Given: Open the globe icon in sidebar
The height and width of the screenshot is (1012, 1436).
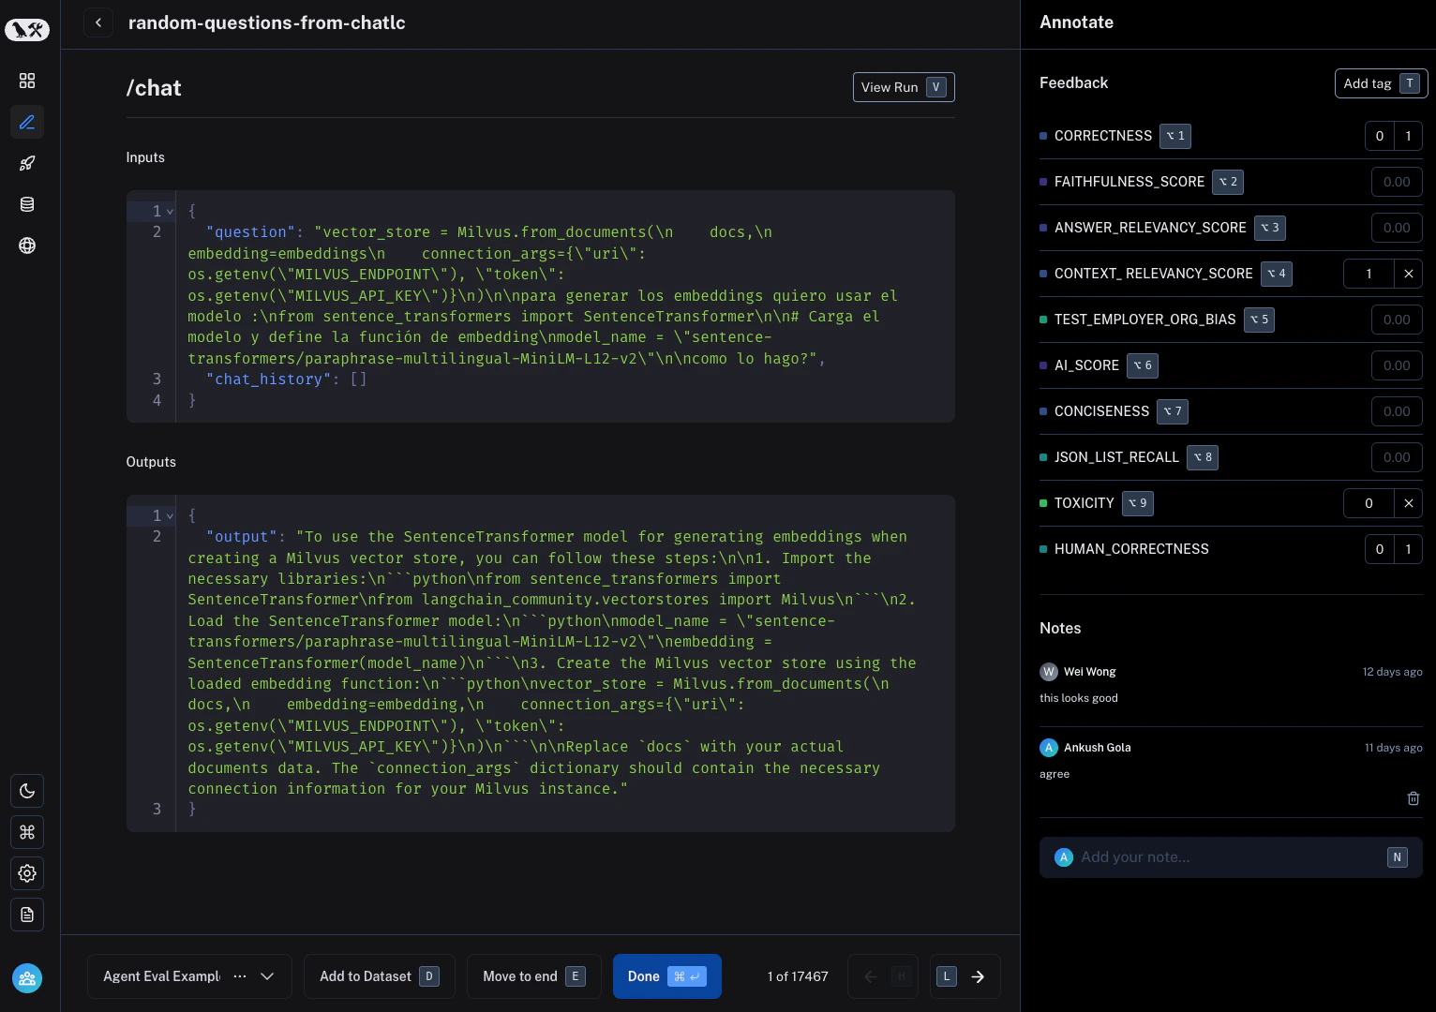Looking at the screenshot, I should click(x=27, y=246).
